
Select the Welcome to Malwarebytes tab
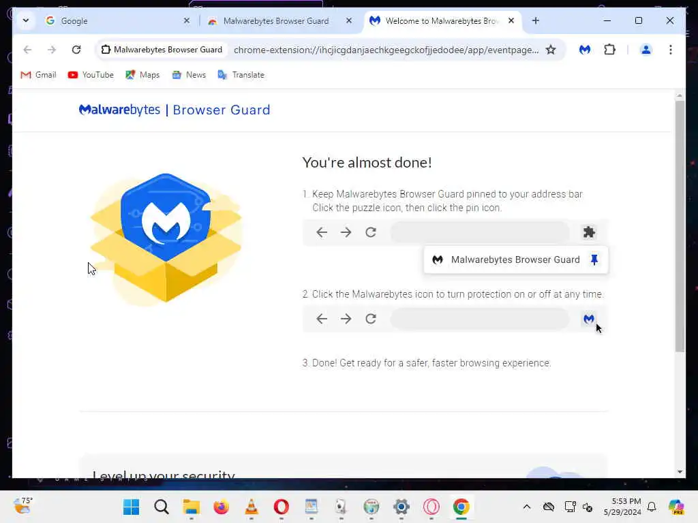click(x=443, y=21)
